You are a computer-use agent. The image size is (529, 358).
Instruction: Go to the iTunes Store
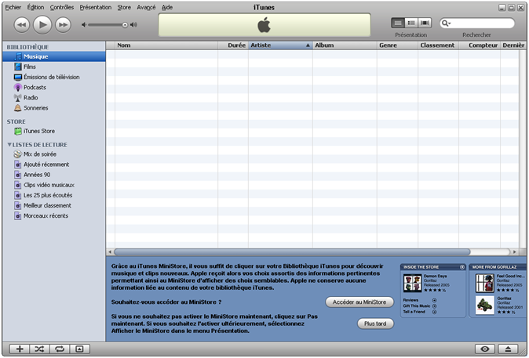coord(54,131)
